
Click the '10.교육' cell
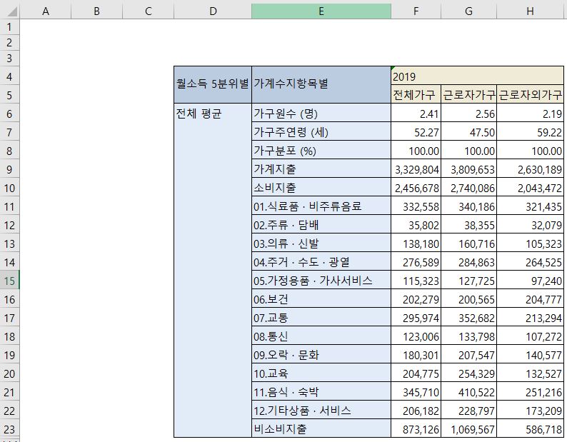(x=321, y=373)
